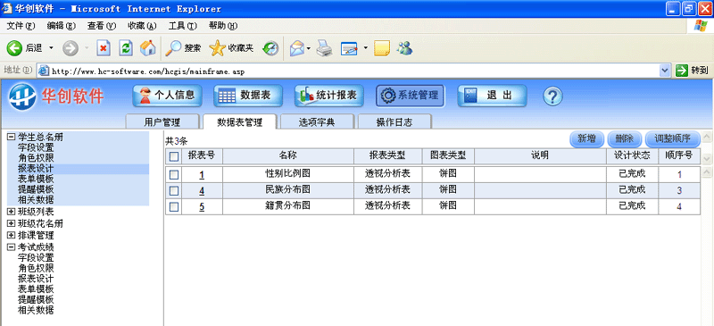Collapse the 考试成绩 tree node
This screenshot has width=714, height=326.
[12, 247]
